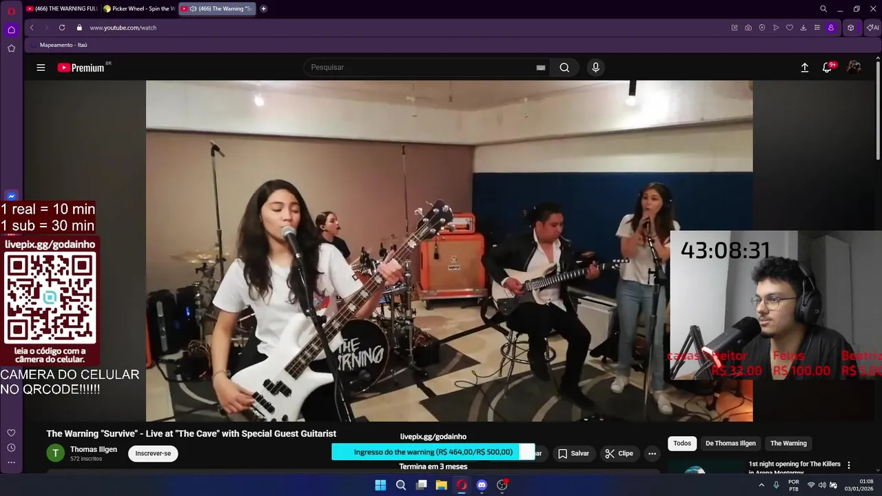Open the YouTube account avatar menu

point(854,68)
